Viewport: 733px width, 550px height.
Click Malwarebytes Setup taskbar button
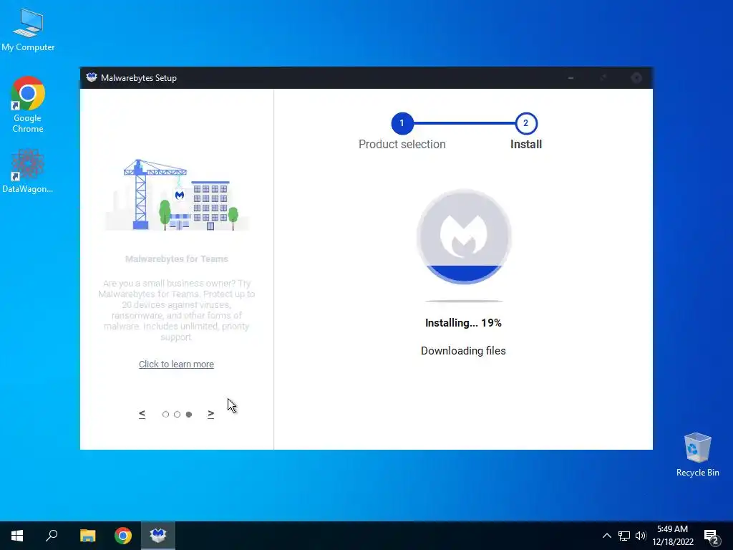158,536
